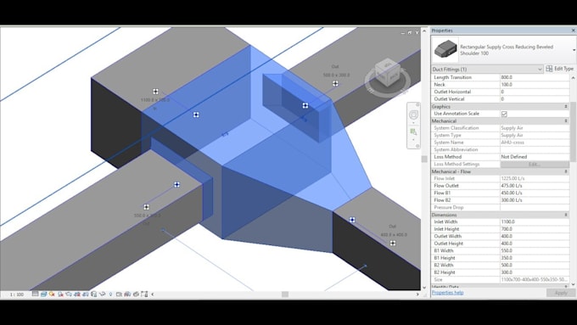Expand the small arrow under the steering wheel

tap(413, 123)
